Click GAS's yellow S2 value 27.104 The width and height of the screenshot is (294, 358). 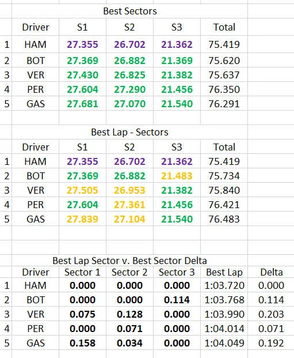[x=129, y=219]
